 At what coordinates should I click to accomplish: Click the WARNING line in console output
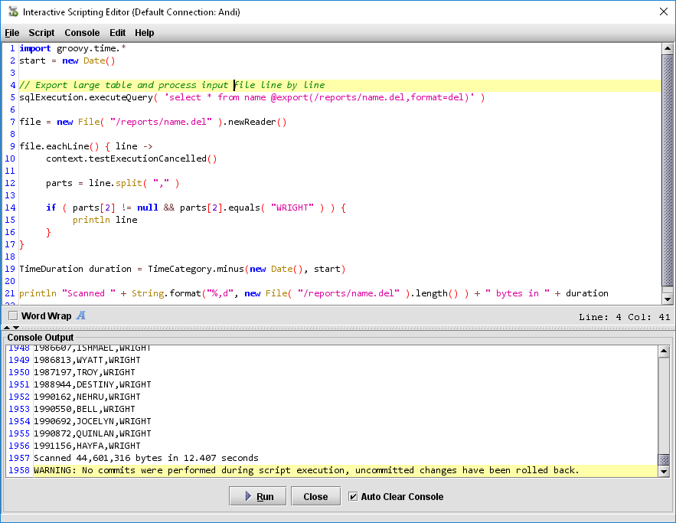tap(306, 470)
